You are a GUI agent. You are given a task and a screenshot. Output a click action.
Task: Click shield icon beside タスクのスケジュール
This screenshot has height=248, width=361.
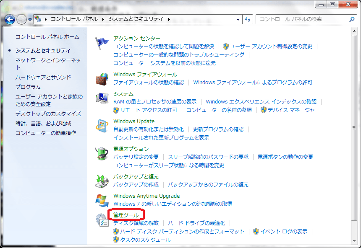[116, 240]
